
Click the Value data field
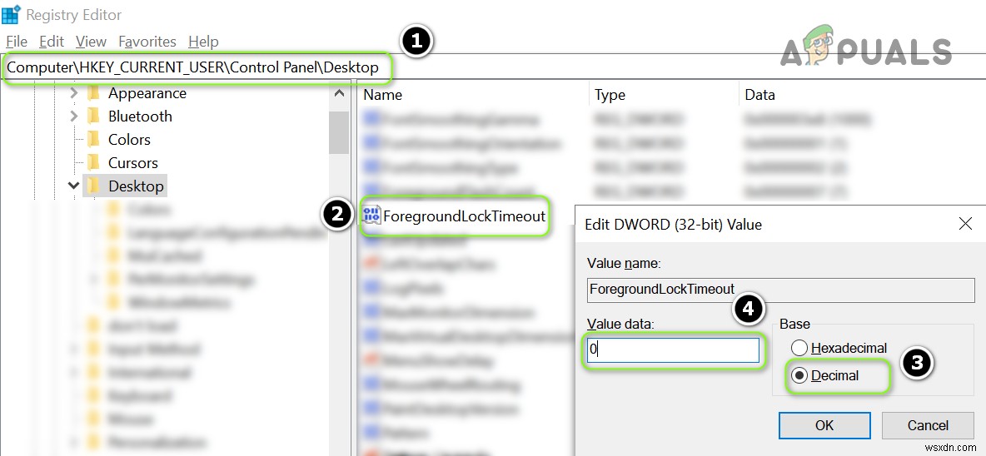(673, 349)
